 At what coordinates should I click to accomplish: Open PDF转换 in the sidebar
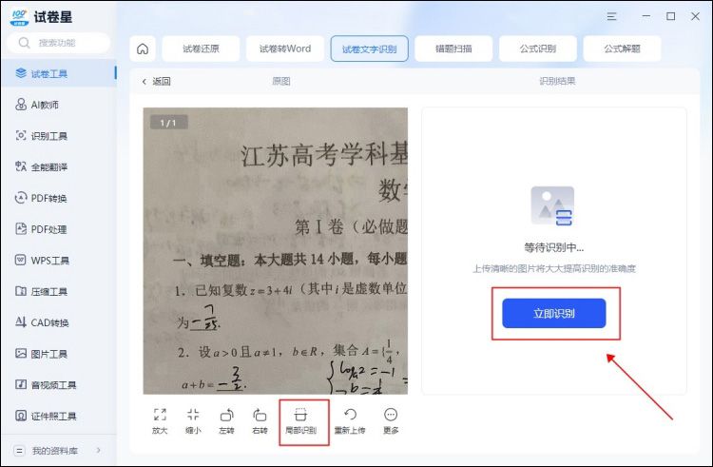coord(59,198)
